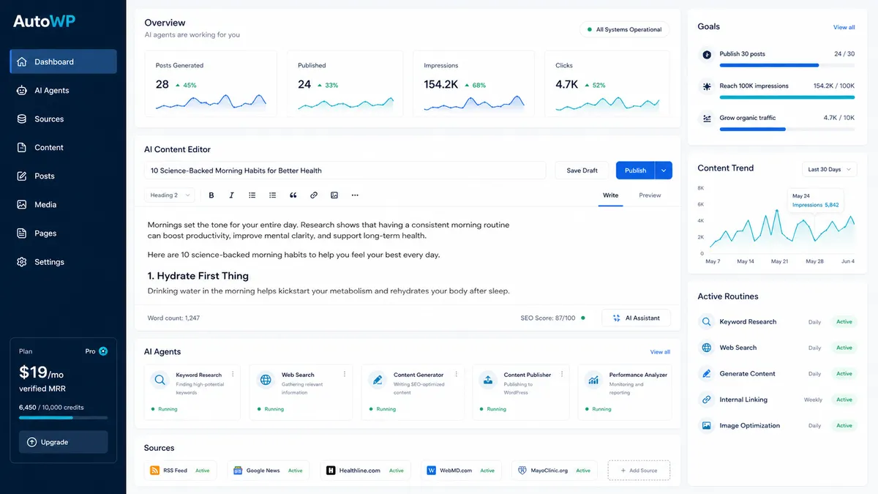Screen dimensions: 878x494
Task: Click the Publish button
Action: [635, 171]
